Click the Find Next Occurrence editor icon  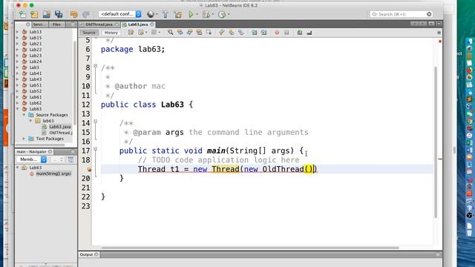click(190, 33)
